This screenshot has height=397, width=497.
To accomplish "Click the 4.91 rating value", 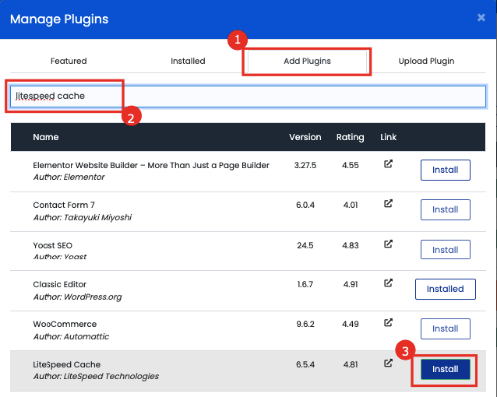I will tap(351, 285).
